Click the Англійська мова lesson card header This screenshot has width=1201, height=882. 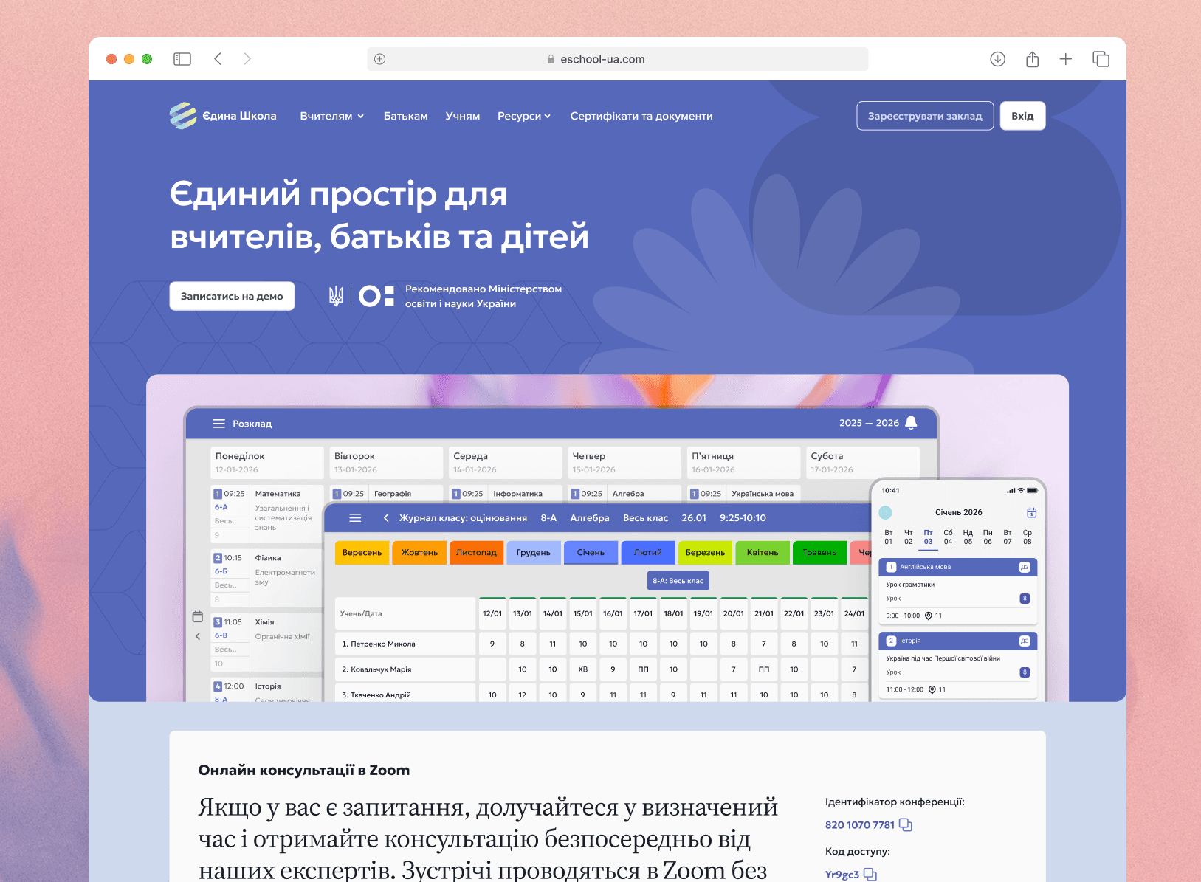(x=957, y=567)
